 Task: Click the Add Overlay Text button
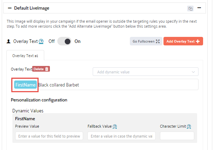(183, 41)
